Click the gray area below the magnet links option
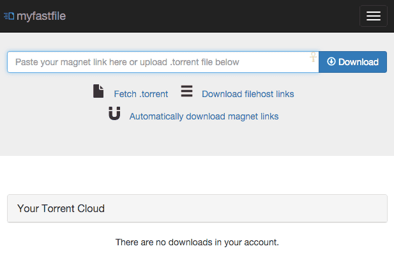Viewport: 394px width, 260px height. [197, 139]
